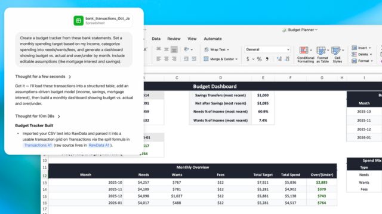Screen dimensions: 382x214
Task: Click the Budget Dashboard title cell
Action: 215,86
